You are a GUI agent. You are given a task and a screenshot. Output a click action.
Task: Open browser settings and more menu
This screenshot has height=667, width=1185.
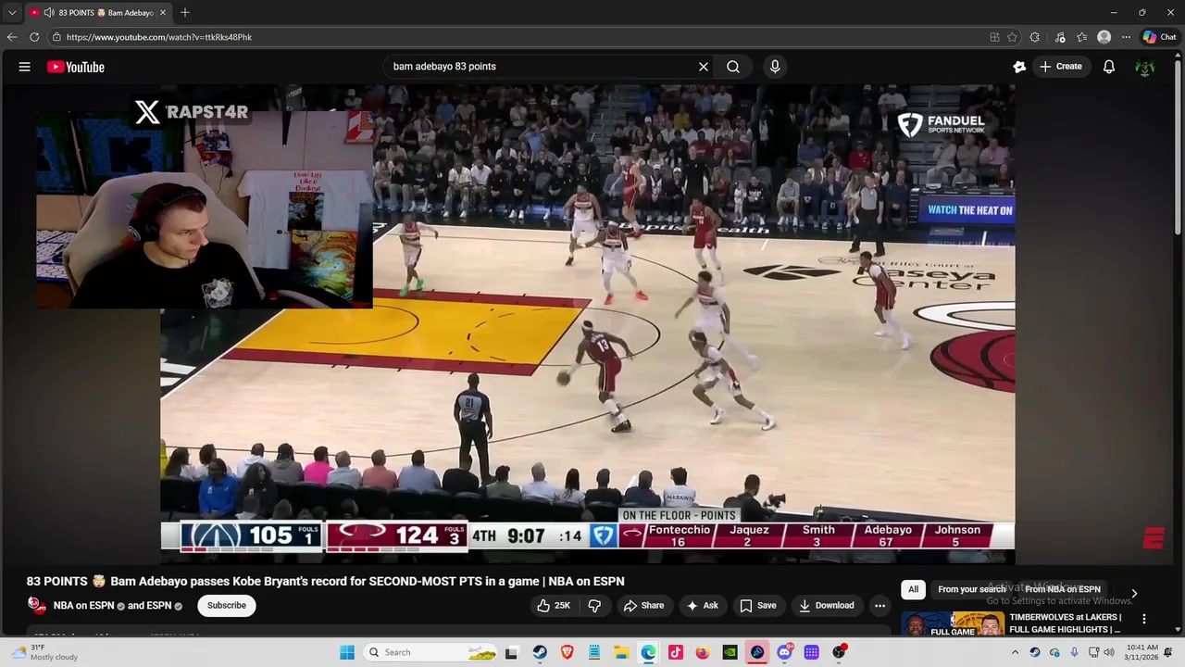1126,37
